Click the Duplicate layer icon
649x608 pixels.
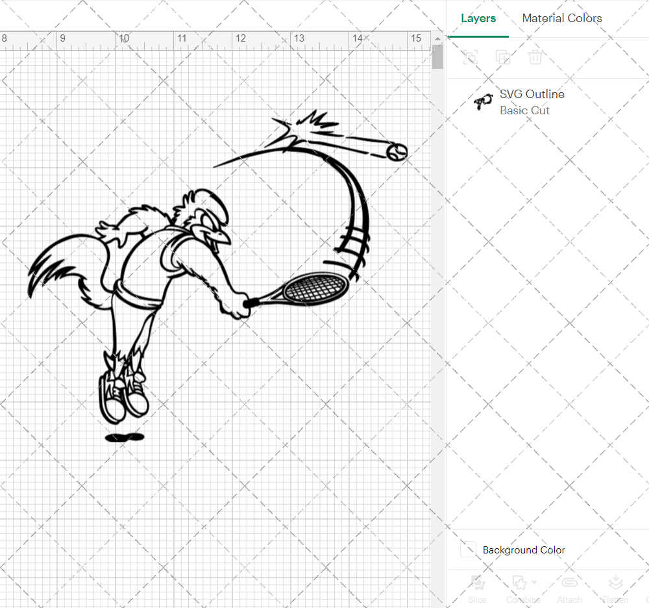point(502,57)
